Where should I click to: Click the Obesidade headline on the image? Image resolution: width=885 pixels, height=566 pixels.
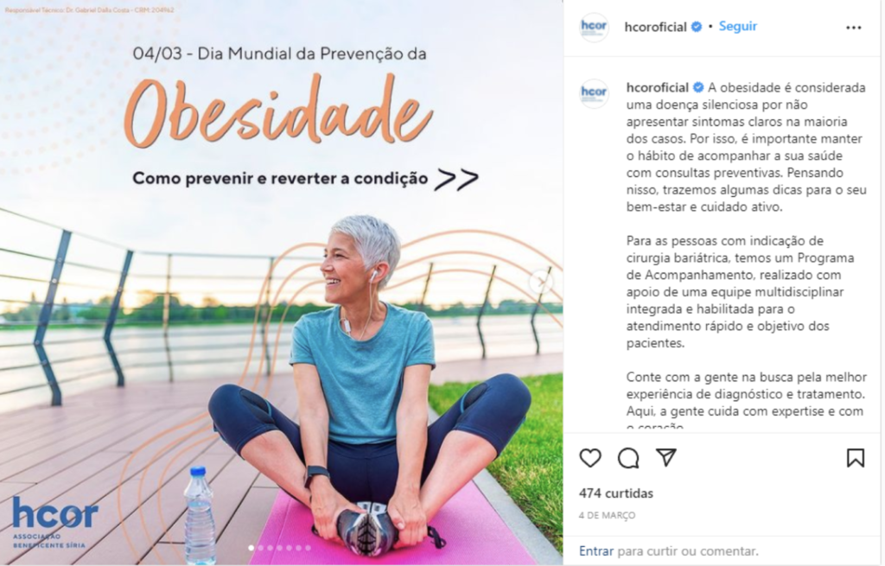pyautogui.click(x=279, y=111)
